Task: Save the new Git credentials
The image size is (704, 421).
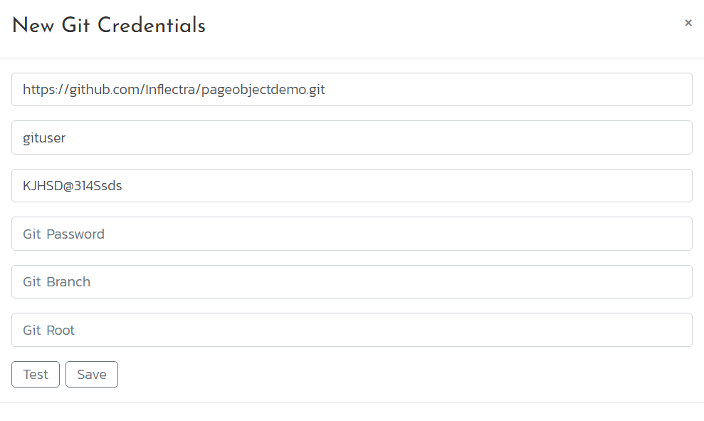Action: point(92,375)
